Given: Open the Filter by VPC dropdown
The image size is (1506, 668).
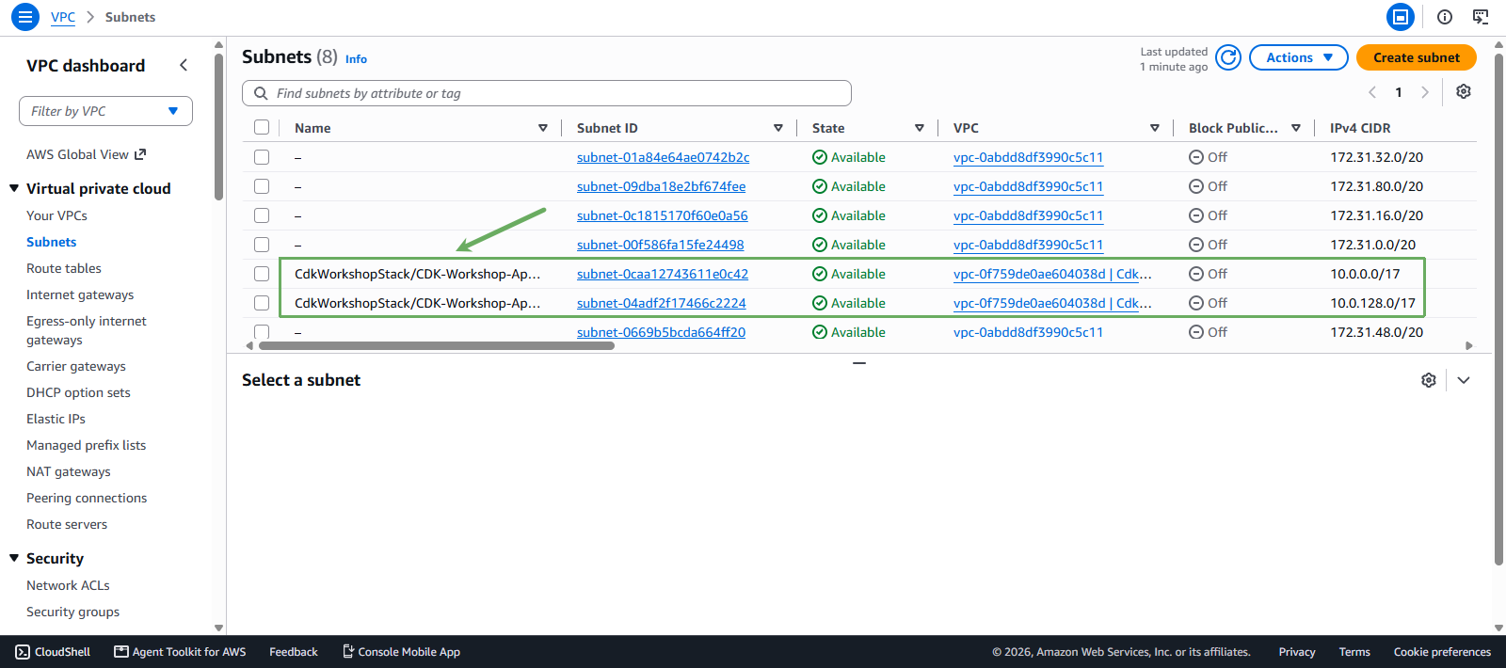Looking at the screenshot, I should (105, 111).
